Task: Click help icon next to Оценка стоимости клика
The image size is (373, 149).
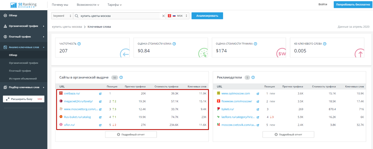Action: (174, 44)
